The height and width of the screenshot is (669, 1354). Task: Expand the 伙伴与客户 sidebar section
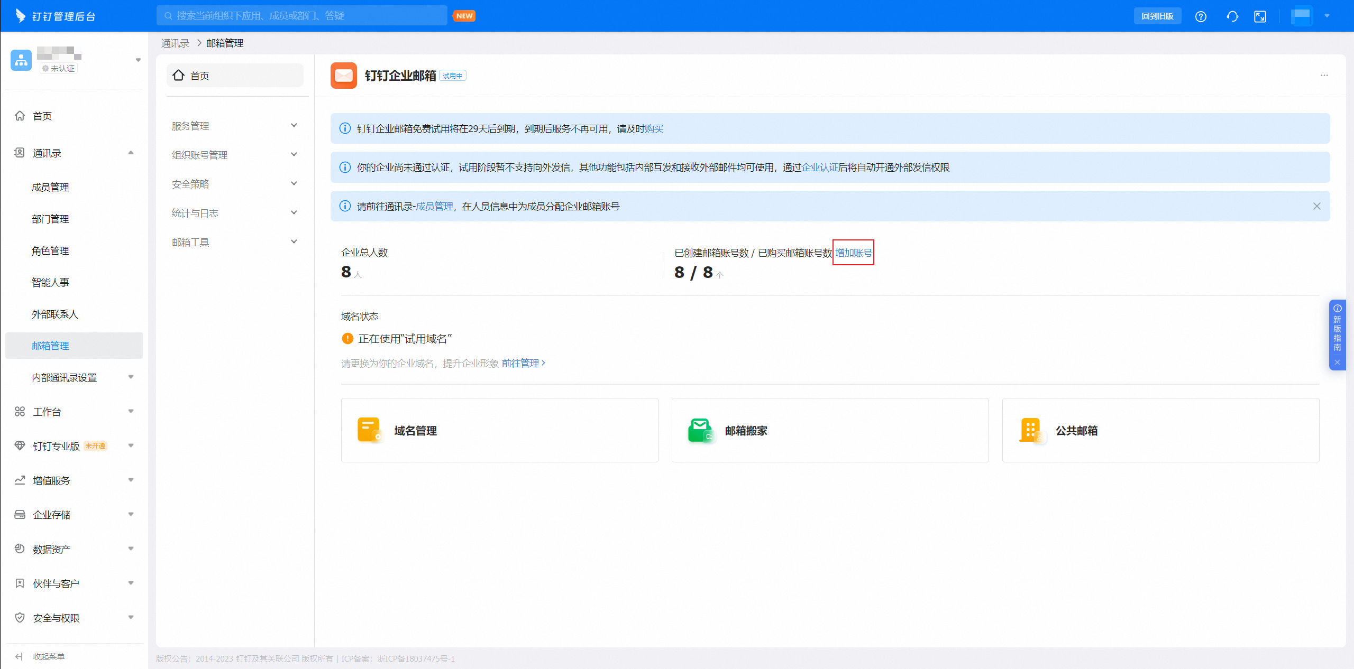tap(131, 583)
